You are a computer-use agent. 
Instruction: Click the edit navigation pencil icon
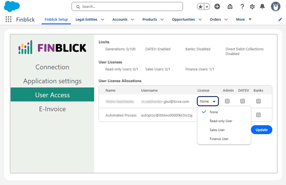tap(280, 20)
